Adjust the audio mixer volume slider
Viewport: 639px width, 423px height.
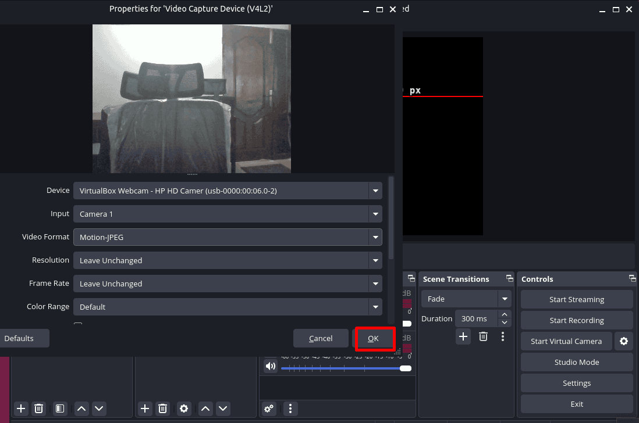tap(346, 368)
